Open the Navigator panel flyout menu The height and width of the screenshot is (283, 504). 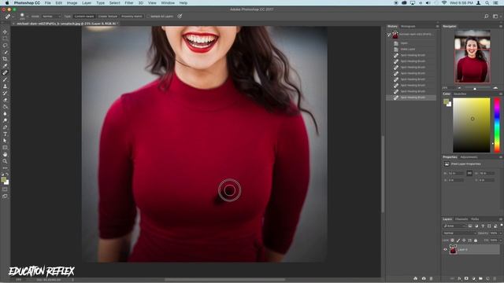501,26
